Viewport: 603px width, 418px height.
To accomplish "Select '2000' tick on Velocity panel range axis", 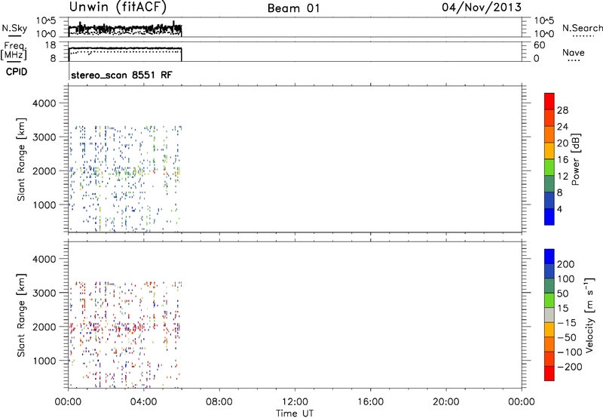I will [x=44, y=327].
